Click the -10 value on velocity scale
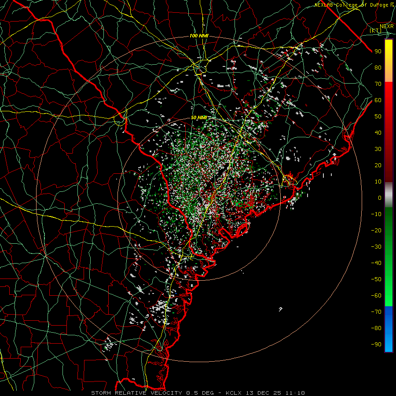The height and width of the screenshot is (396, 396). 376,214
